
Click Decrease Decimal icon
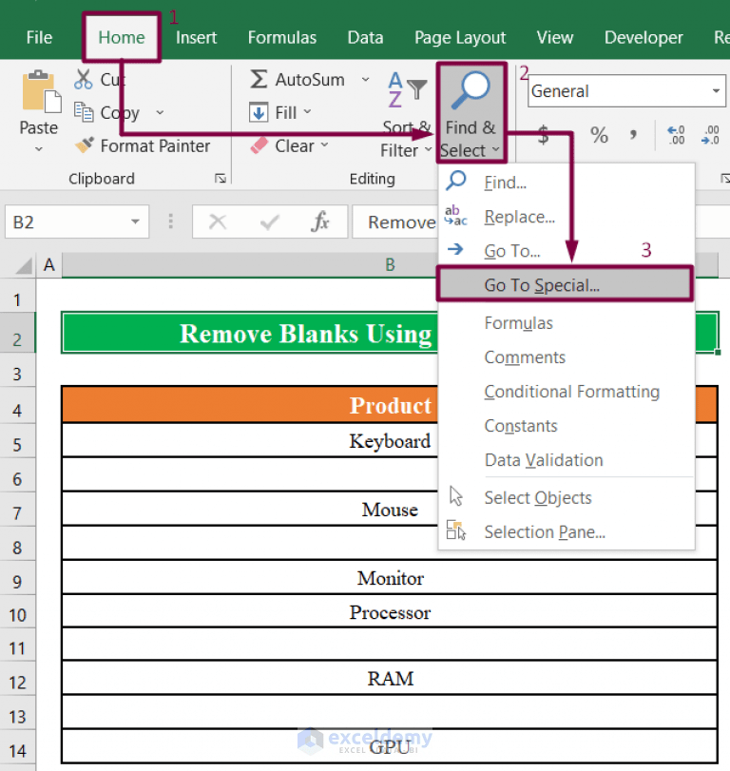coord(711,135)
